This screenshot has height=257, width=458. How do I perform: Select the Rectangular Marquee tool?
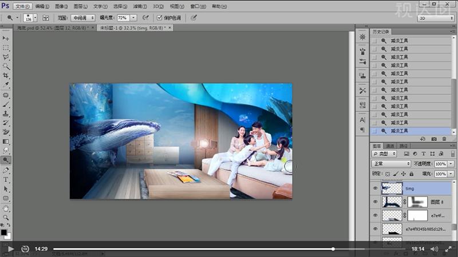point(6,48)
